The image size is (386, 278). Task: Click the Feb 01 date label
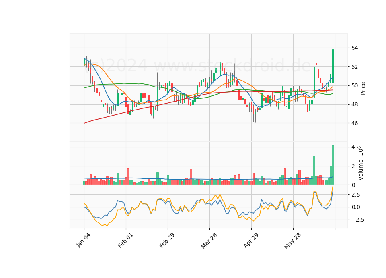pyautogui.click(x=125, y=240)
